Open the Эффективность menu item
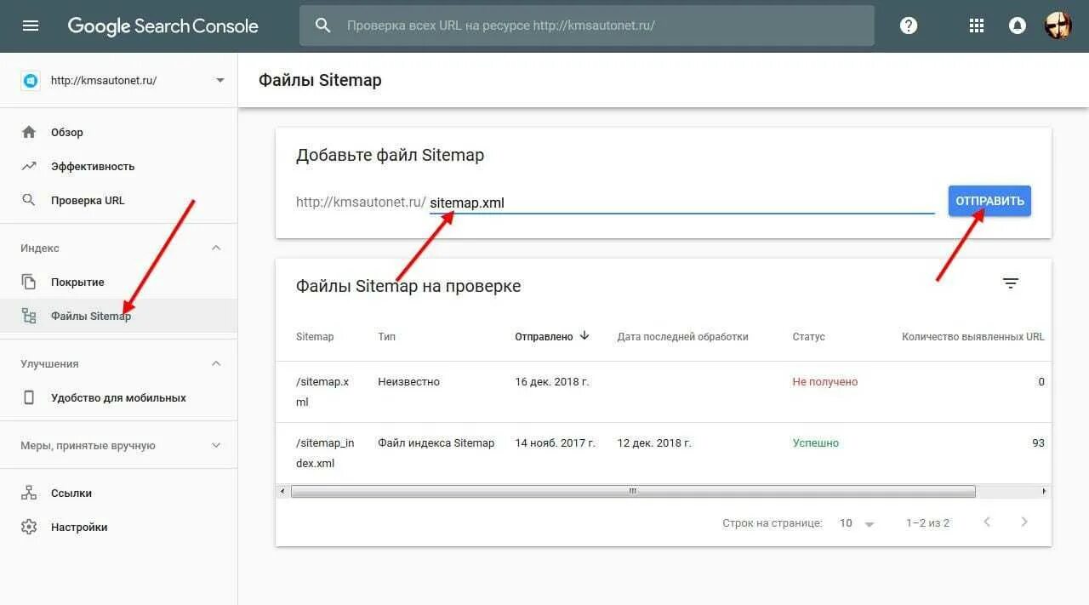This screenshot has width=1089, height=605. (118, 166)
